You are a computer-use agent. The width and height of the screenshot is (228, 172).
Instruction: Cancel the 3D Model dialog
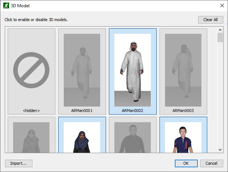pyautogui.click(x=212, y=163)
